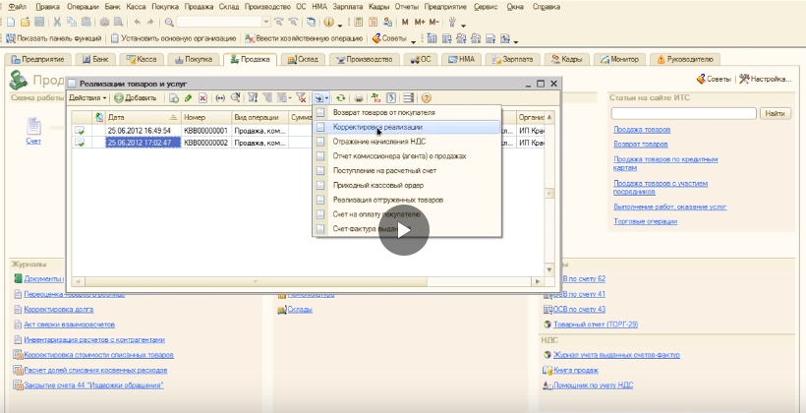Switch to the Склад tab

306,60
